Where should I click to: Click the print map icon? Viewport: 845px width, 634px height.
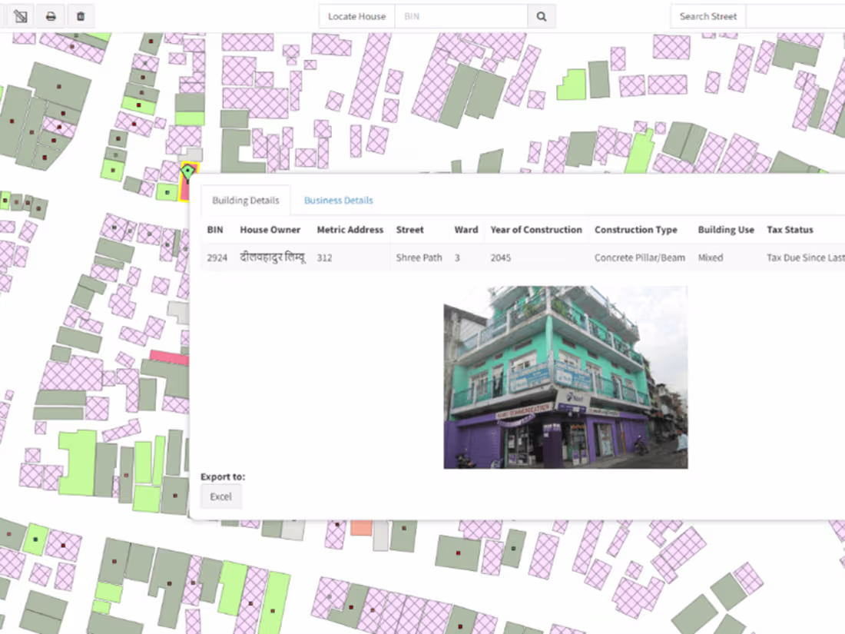point(50,15)
